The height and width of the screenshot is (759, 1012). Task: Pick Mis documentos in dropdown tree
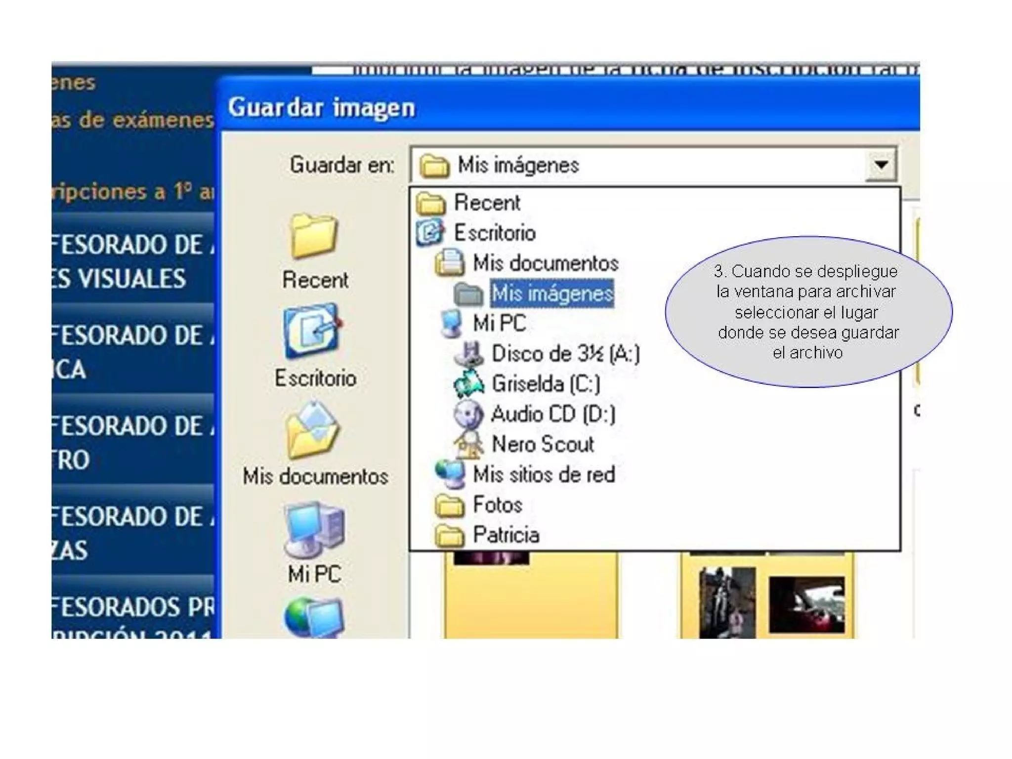[x=545, y=263]
